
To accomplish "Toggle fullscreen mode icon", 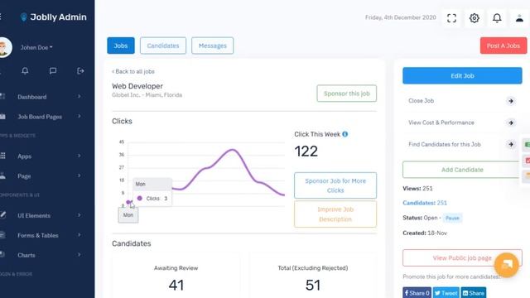I will (451, 18).
